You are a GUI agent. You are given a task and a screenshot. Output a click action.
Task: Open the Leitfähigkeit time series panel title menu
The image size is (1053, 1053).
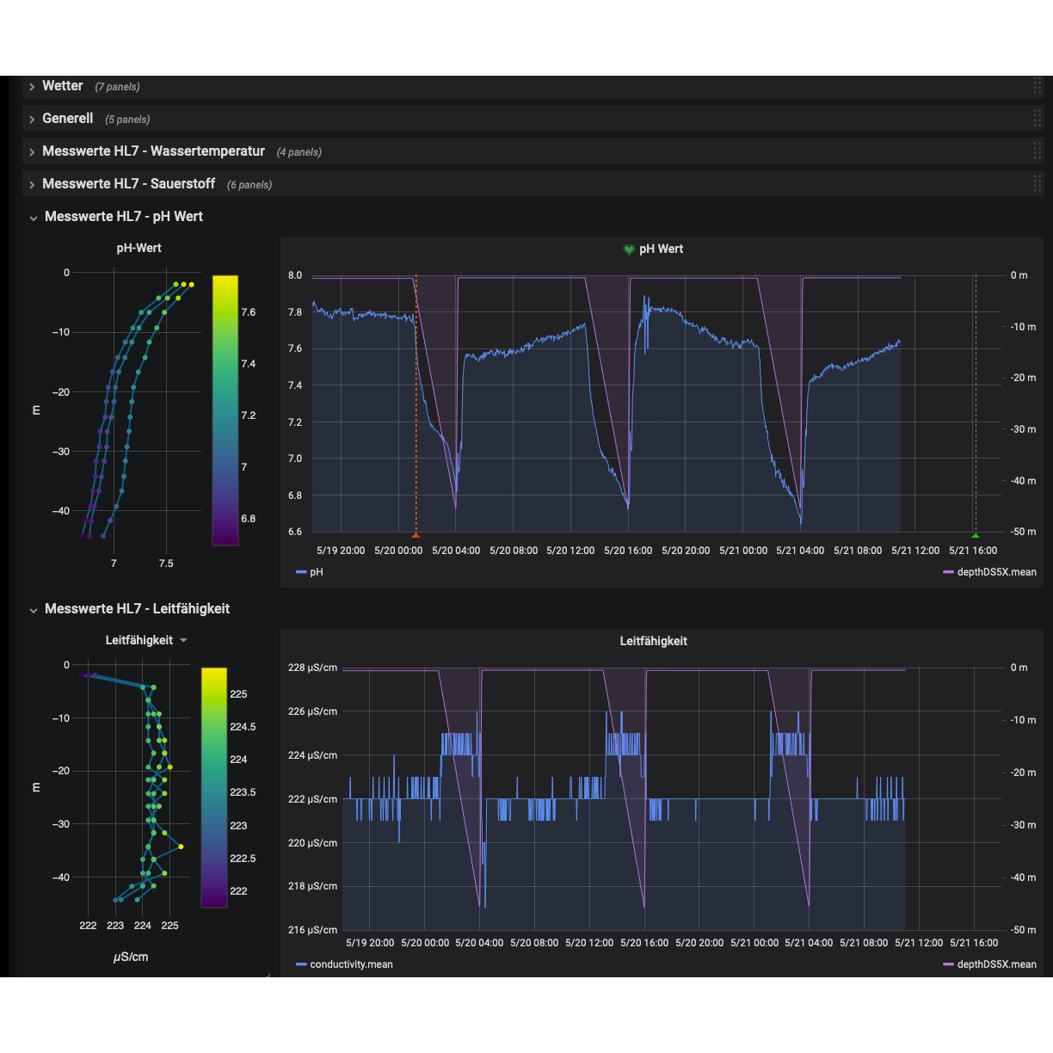(653, 641)
